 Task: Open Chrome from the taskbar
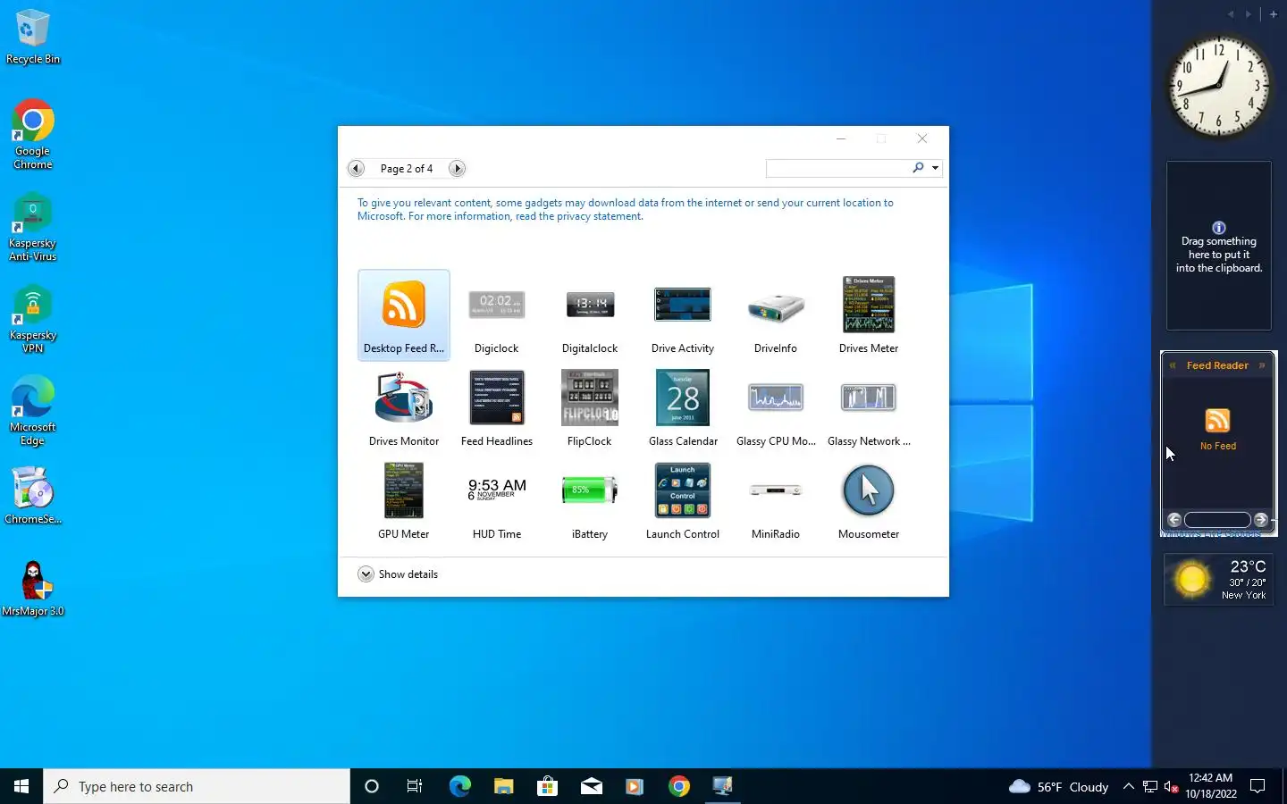[x=678, y=786]
